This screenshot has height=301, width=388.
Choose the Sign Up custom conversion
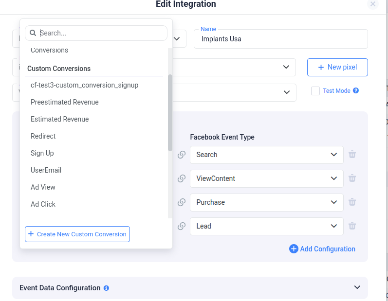42,153
